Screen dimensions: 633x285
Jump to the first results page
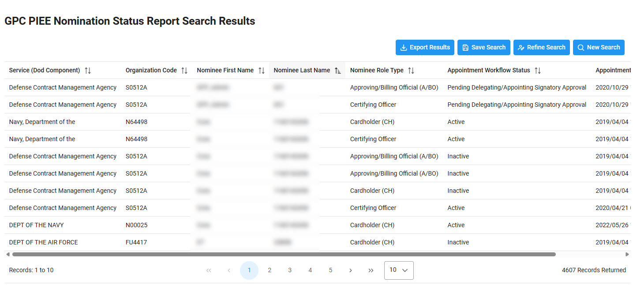(209, 270)
